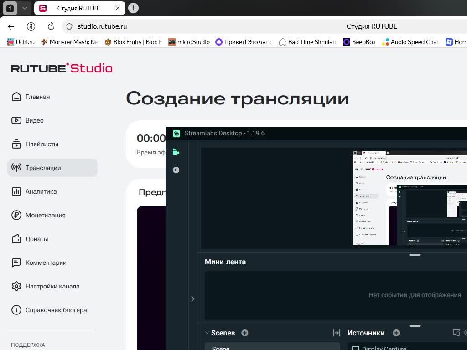The width and height of the screenshot is (467, 350).
Task: Click the Создание трансляции heading
Action: pos(237,98)
